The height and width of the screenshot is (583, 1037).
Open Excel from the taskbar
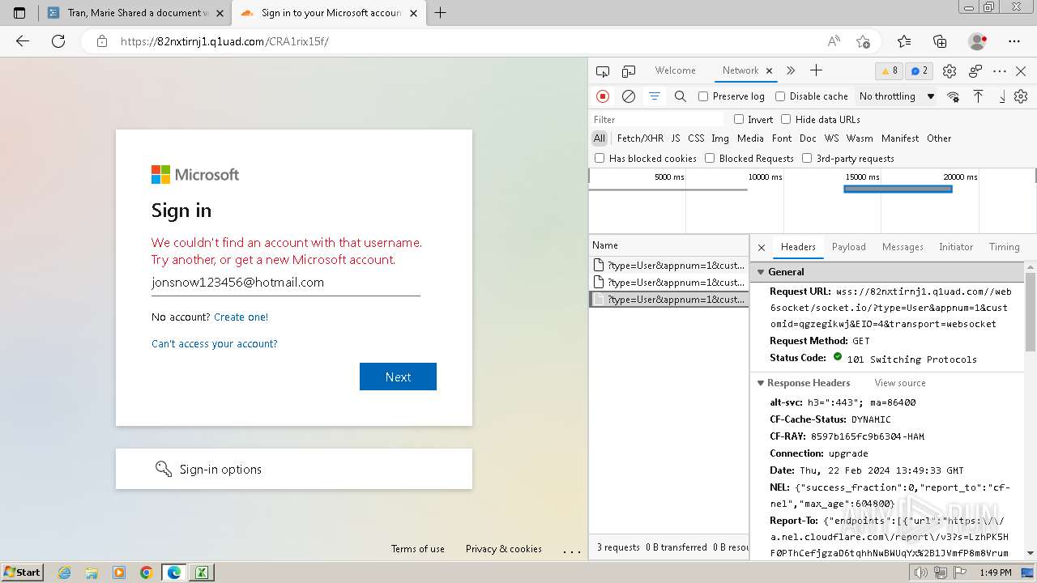point(200,572)
